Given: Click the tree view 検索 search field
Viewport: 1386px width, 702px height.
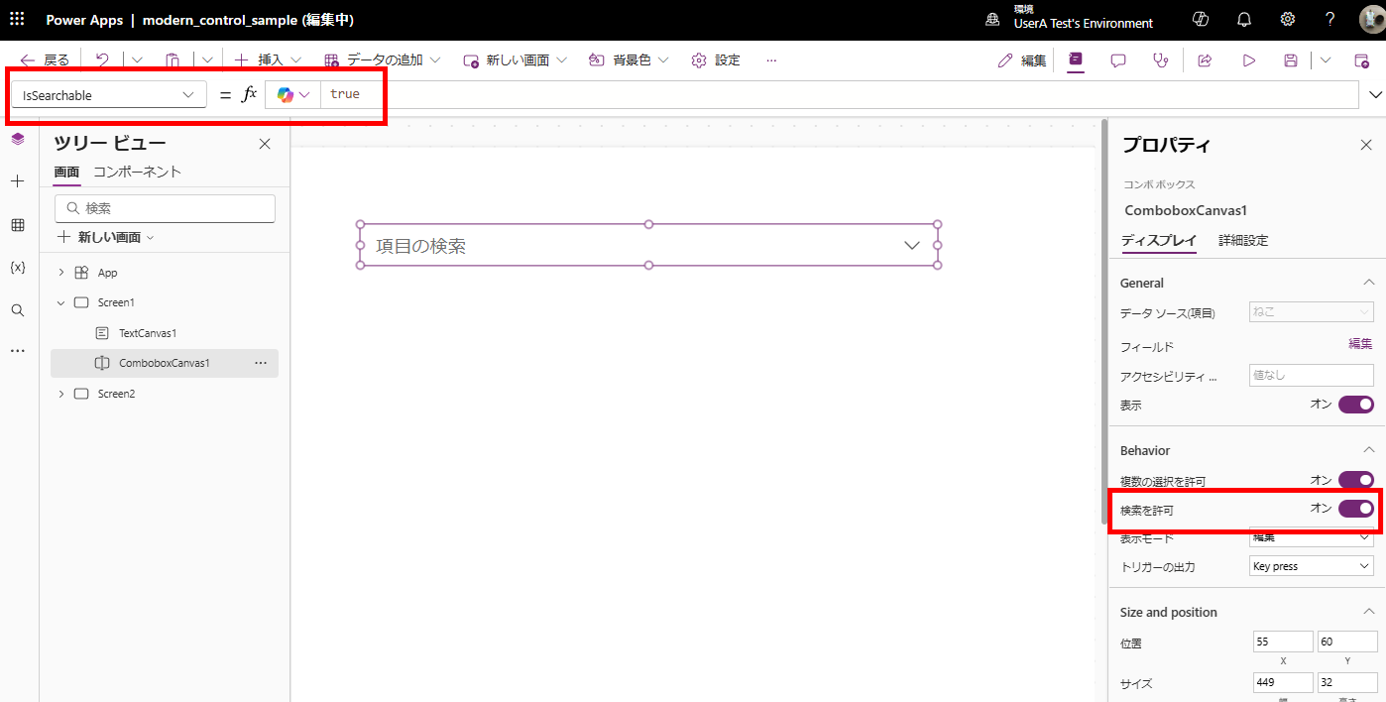Looking at the screenshot, I should (x=165, y=208).
